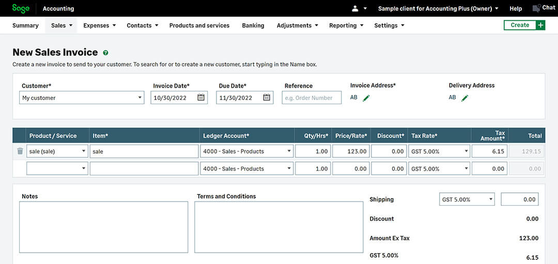
Task: Click the GST 5.00% summary value 6.15
Action: (x=532, y=258)
